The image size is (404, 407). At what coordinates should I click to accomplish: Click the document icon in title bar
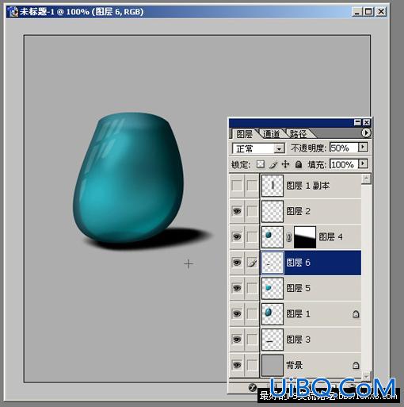pos(13,12)
